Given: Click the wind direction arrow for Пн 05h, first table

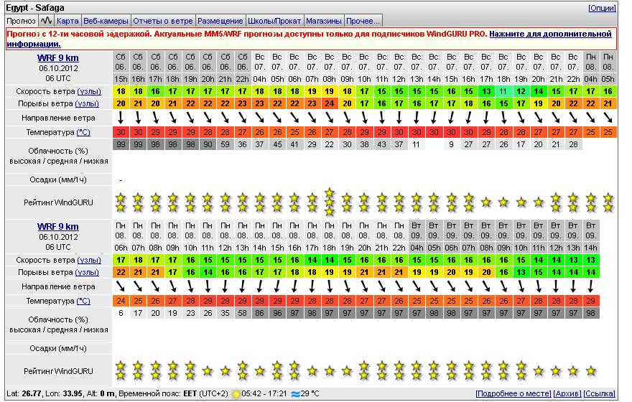Looking at the screenshot, I should tap(608, 118).
